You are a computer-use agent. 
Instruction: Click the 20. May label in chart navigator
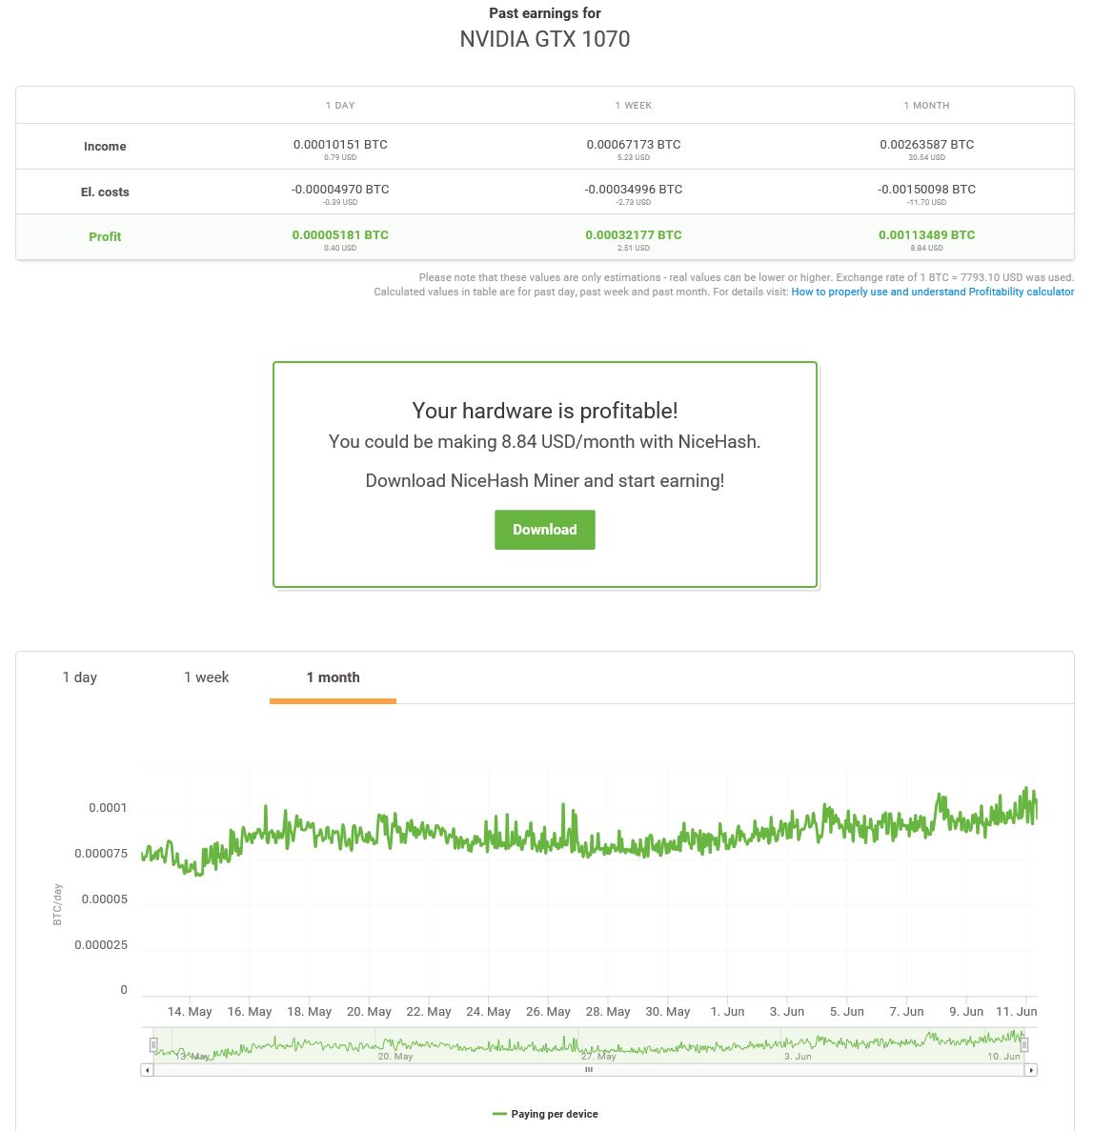(395, 1057)
